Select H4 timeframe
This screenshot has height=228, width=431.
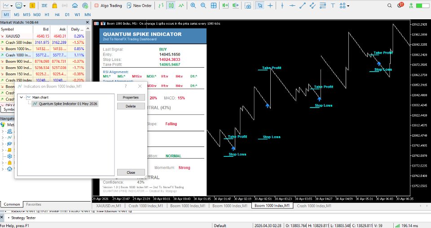tap(57, 14)
